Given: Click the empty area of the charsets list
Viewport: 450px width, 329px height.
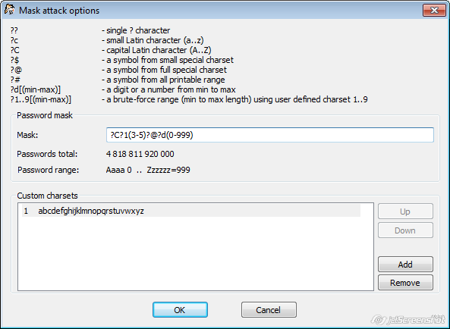Looking at the screenshot, I should (195, 254).
